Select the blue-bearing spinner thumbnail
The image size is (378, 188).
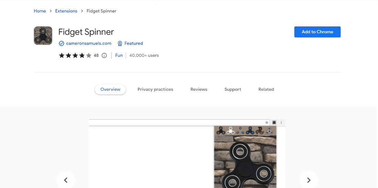[x=250, y=130]
